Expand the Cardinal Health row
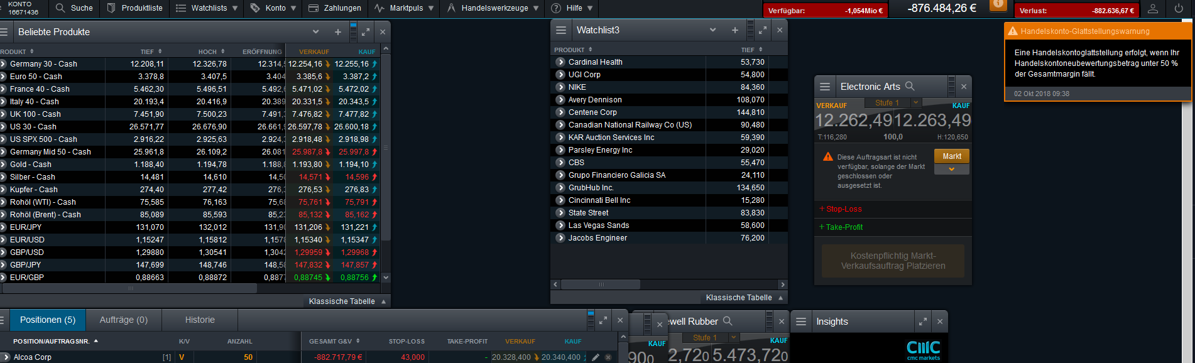This screenshot has height=363, width=1195. [x=560, y=62]
